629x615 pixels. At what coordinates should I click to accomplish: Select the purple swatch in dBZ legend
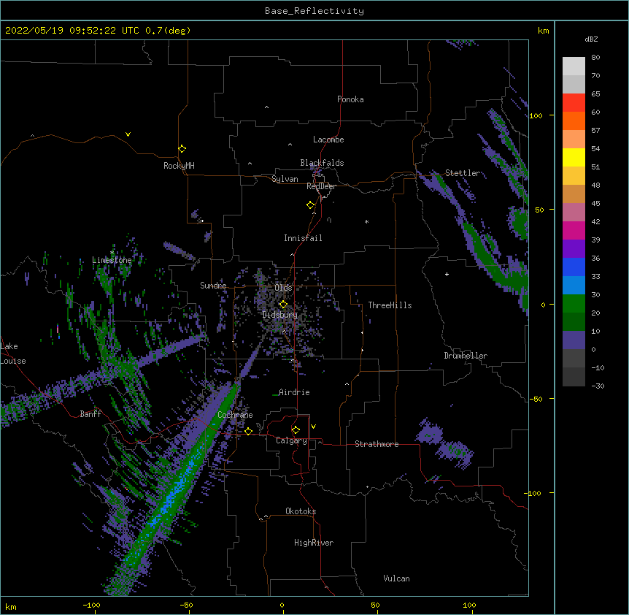pos(574,249)
